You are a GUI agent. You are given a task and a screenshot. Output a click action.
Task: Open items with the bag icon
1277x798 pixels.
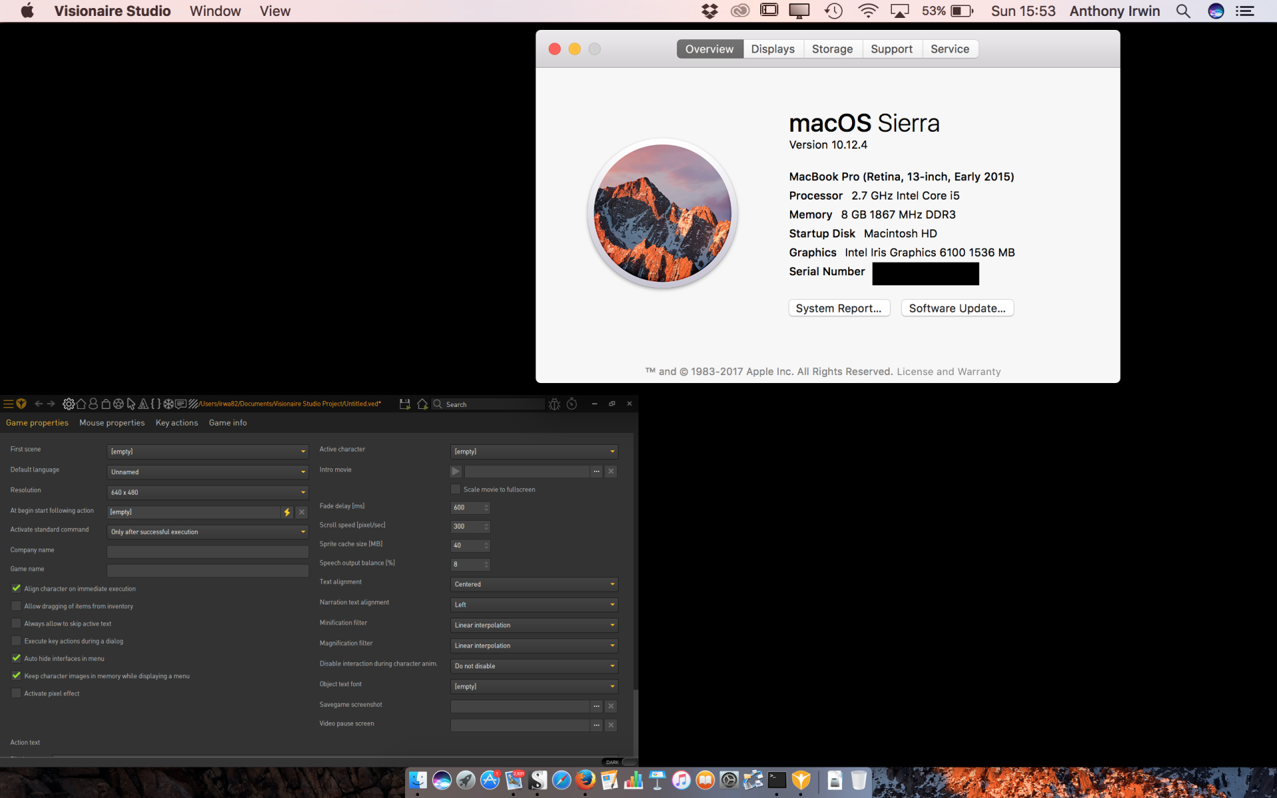pyautogui.click(x=106, y=404)
